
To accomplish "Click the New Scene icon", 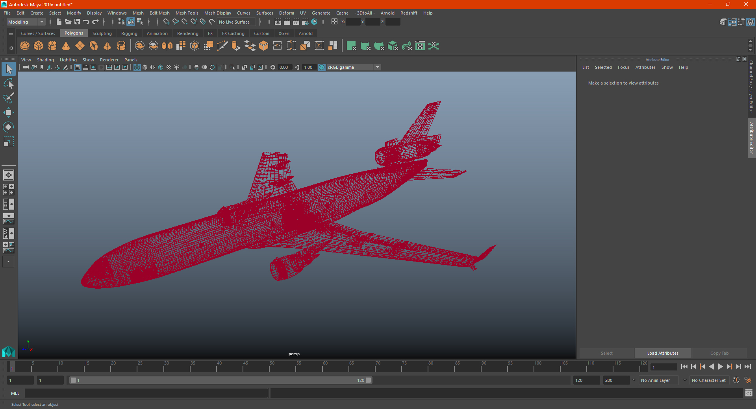I will tap(59, 22).
